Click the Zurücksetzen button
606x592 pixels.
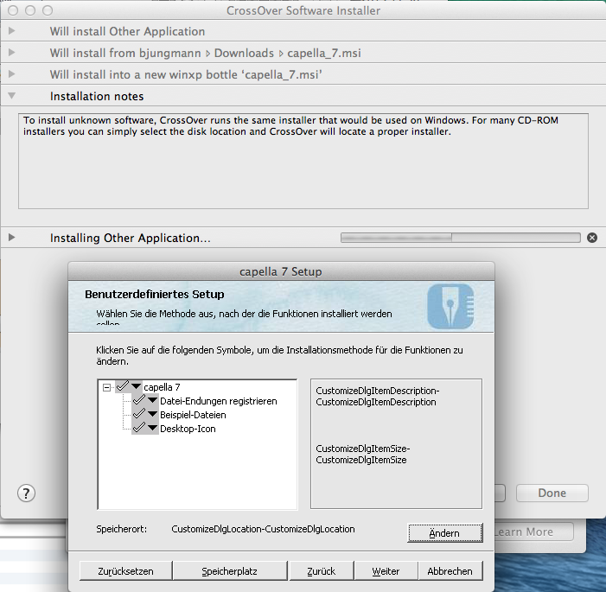(x=125, y=571)
